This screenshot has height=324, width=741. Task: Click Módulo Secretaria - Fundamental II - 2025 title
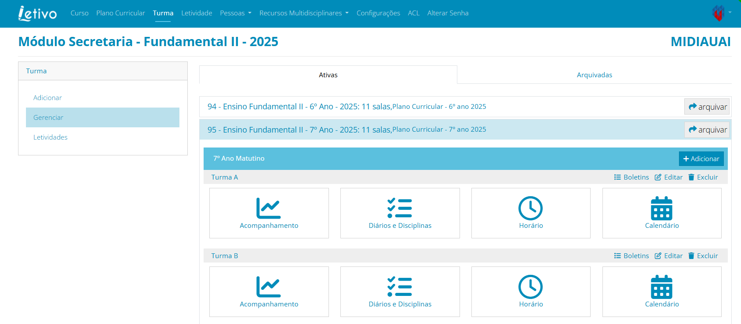coord(148,42)
